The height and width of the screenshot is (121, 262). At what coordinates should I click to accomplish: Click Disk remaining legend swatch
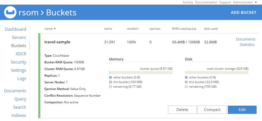186,87
